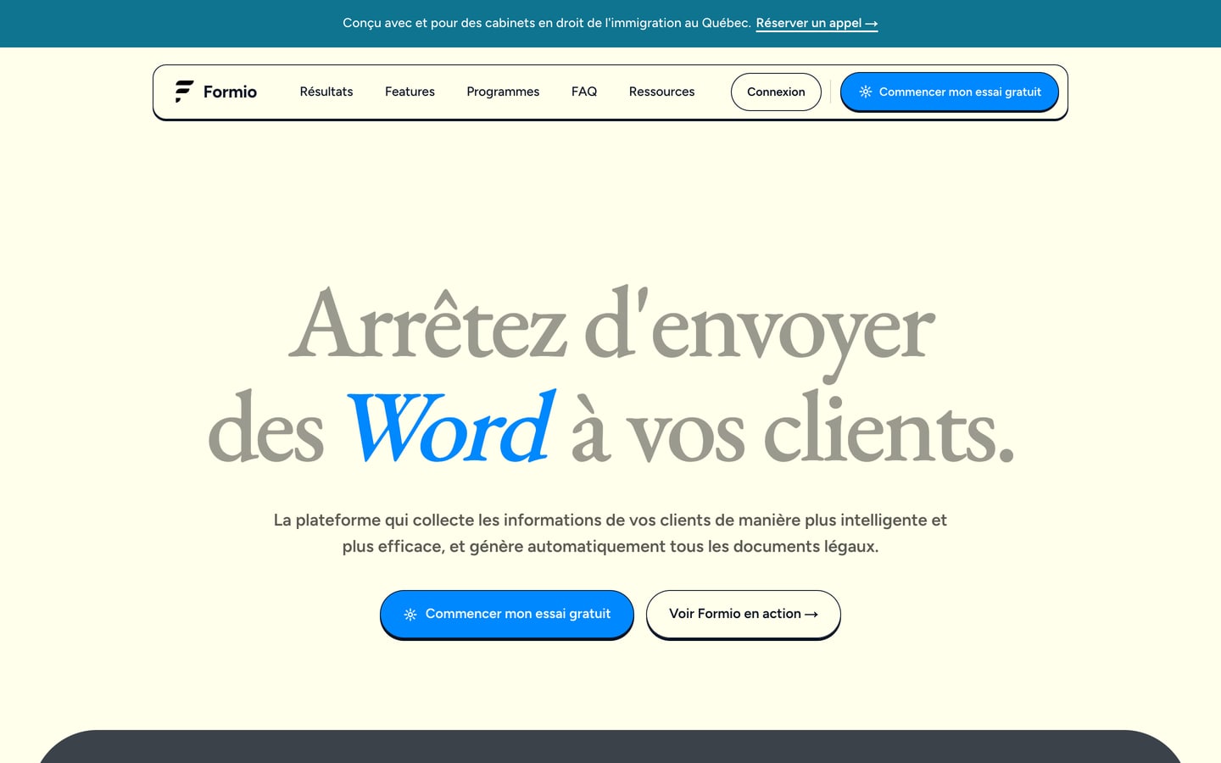This screenshot has height=763, width=1221.
Task: Click the blue word "Word" in headline
Action: (x=450, y=426)
